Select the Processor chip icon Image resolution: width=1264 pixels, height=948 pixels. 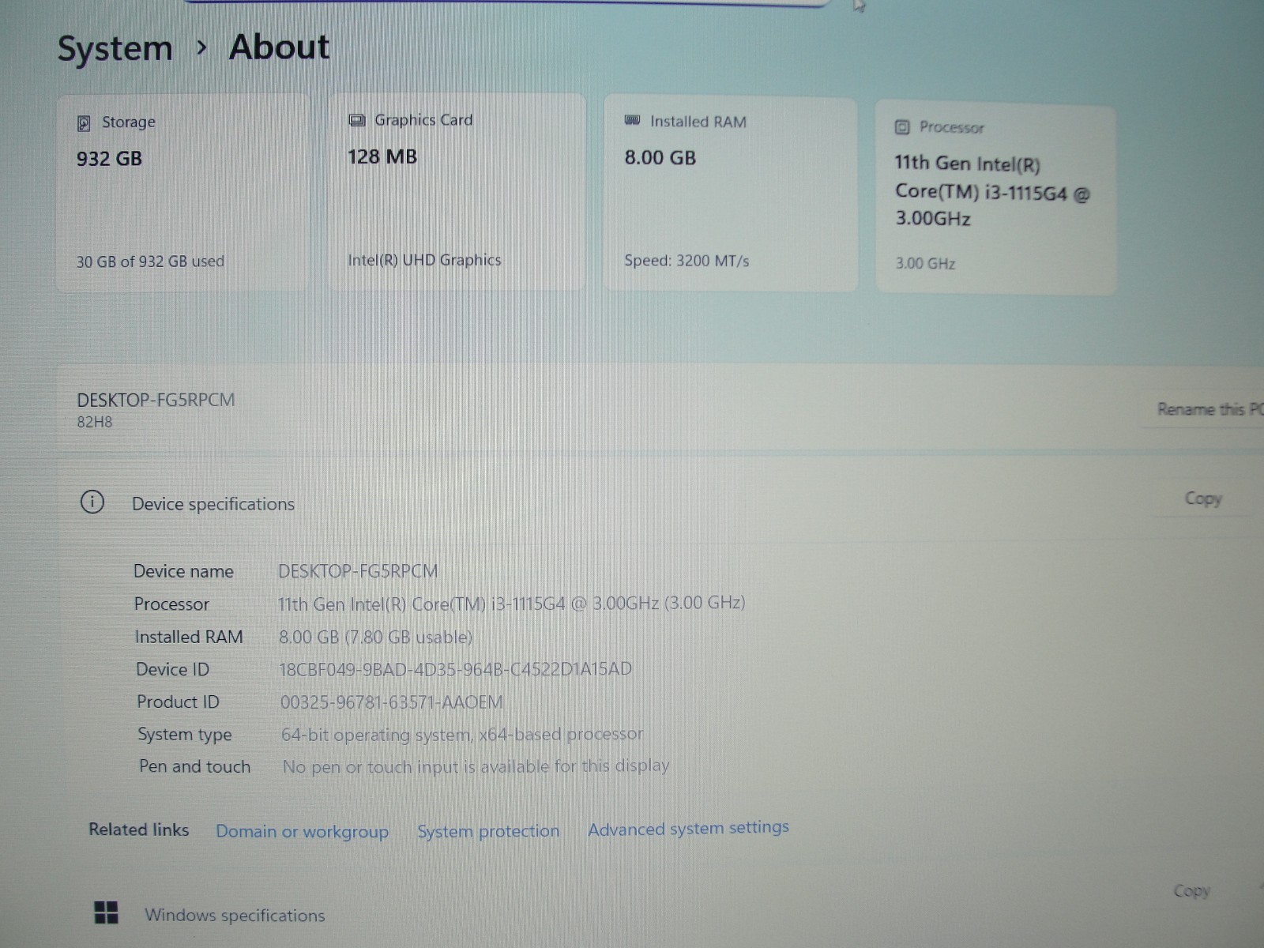coord(902,127)
